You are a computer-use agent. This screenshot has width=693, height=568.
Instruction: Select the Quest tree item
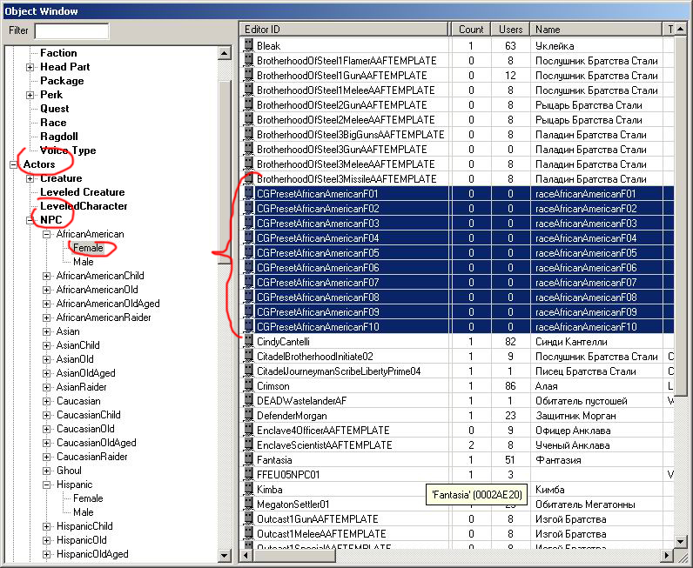(x=54, y=109)
